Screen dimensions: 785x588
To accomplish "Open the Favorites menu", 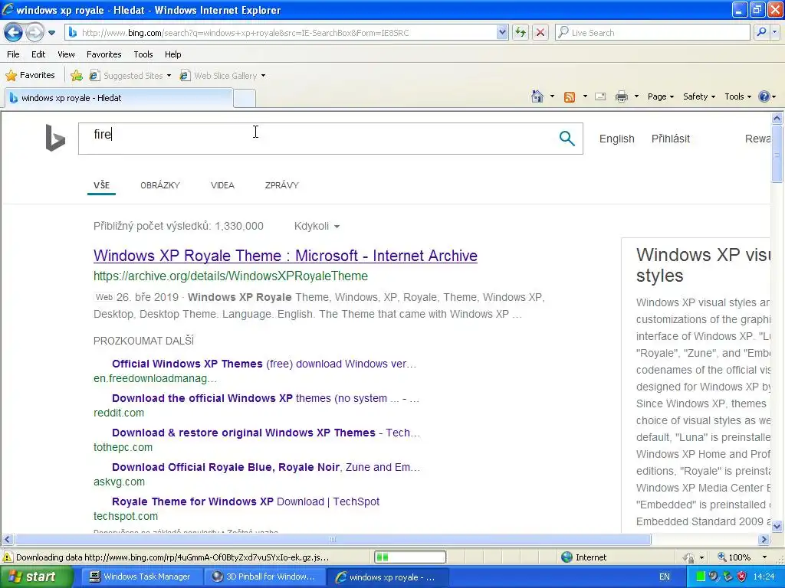I will (103, 54).
